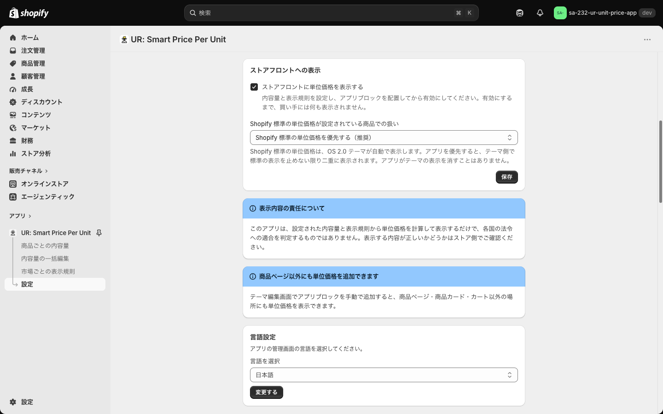Image resolution: width=663 pixels, height=414 pixels.
Task: Click the page vertical scrollbar thumb
Action: (x=660, y=161)
